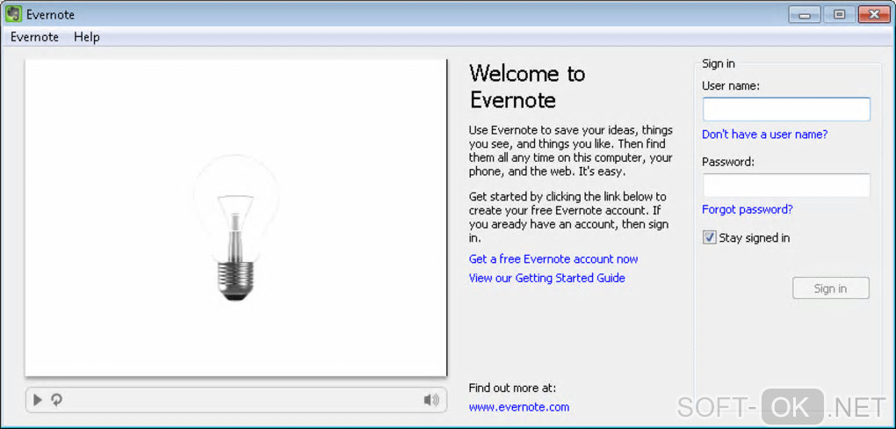
Task: Click the User name label
Action: (731, 86)
